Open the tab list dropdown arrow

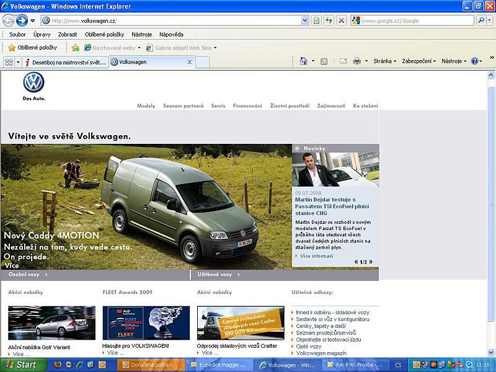tap(18, 62)
